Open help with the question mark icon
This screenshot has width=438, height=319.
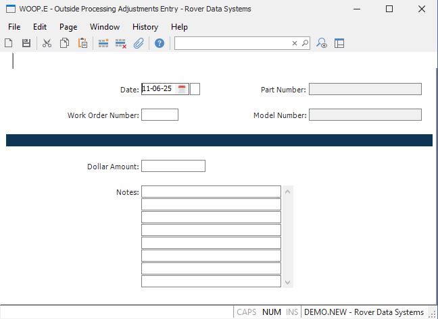coord(160,43)
